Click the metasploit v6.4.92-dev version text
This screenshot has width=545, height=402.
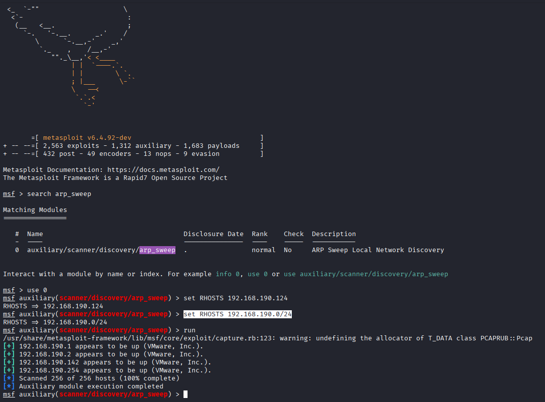(87, 137)
